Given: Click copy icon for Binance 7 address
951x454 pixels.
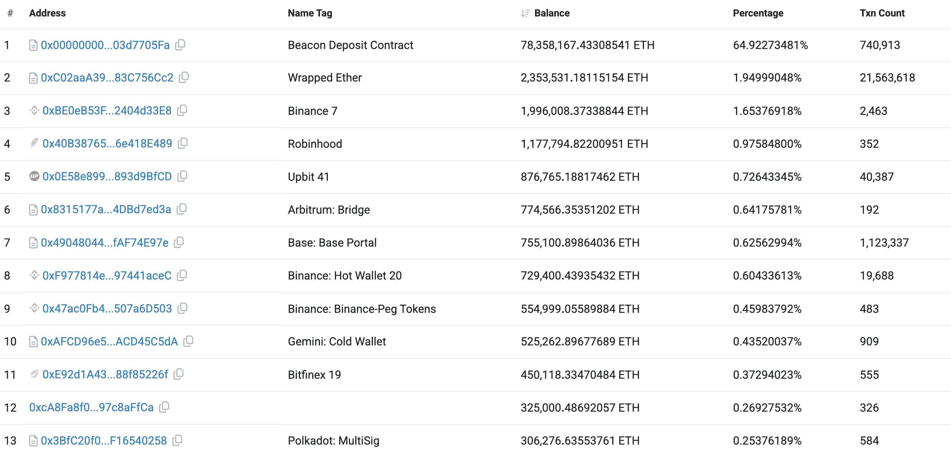Looking at the screenshot, I should 182,110.
